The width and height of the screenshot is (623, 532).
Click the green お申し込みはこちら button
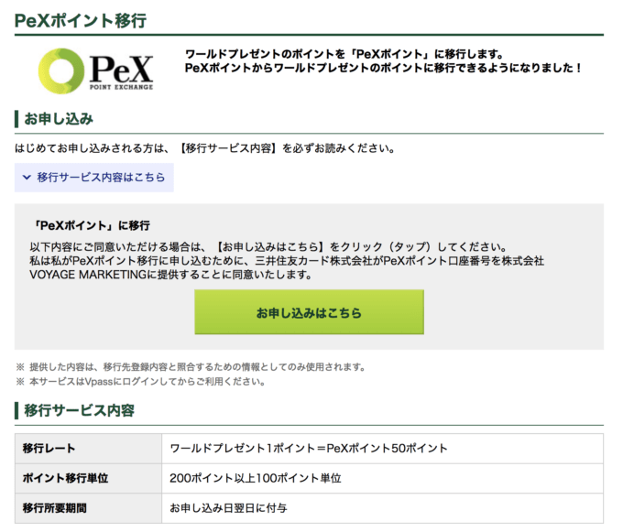[309, 312]
